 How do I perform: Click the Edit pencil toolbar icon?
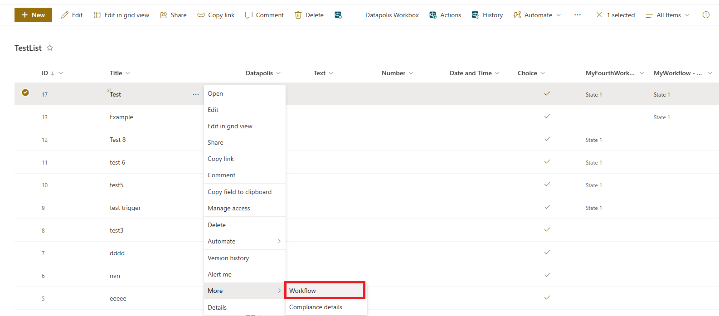65,15
